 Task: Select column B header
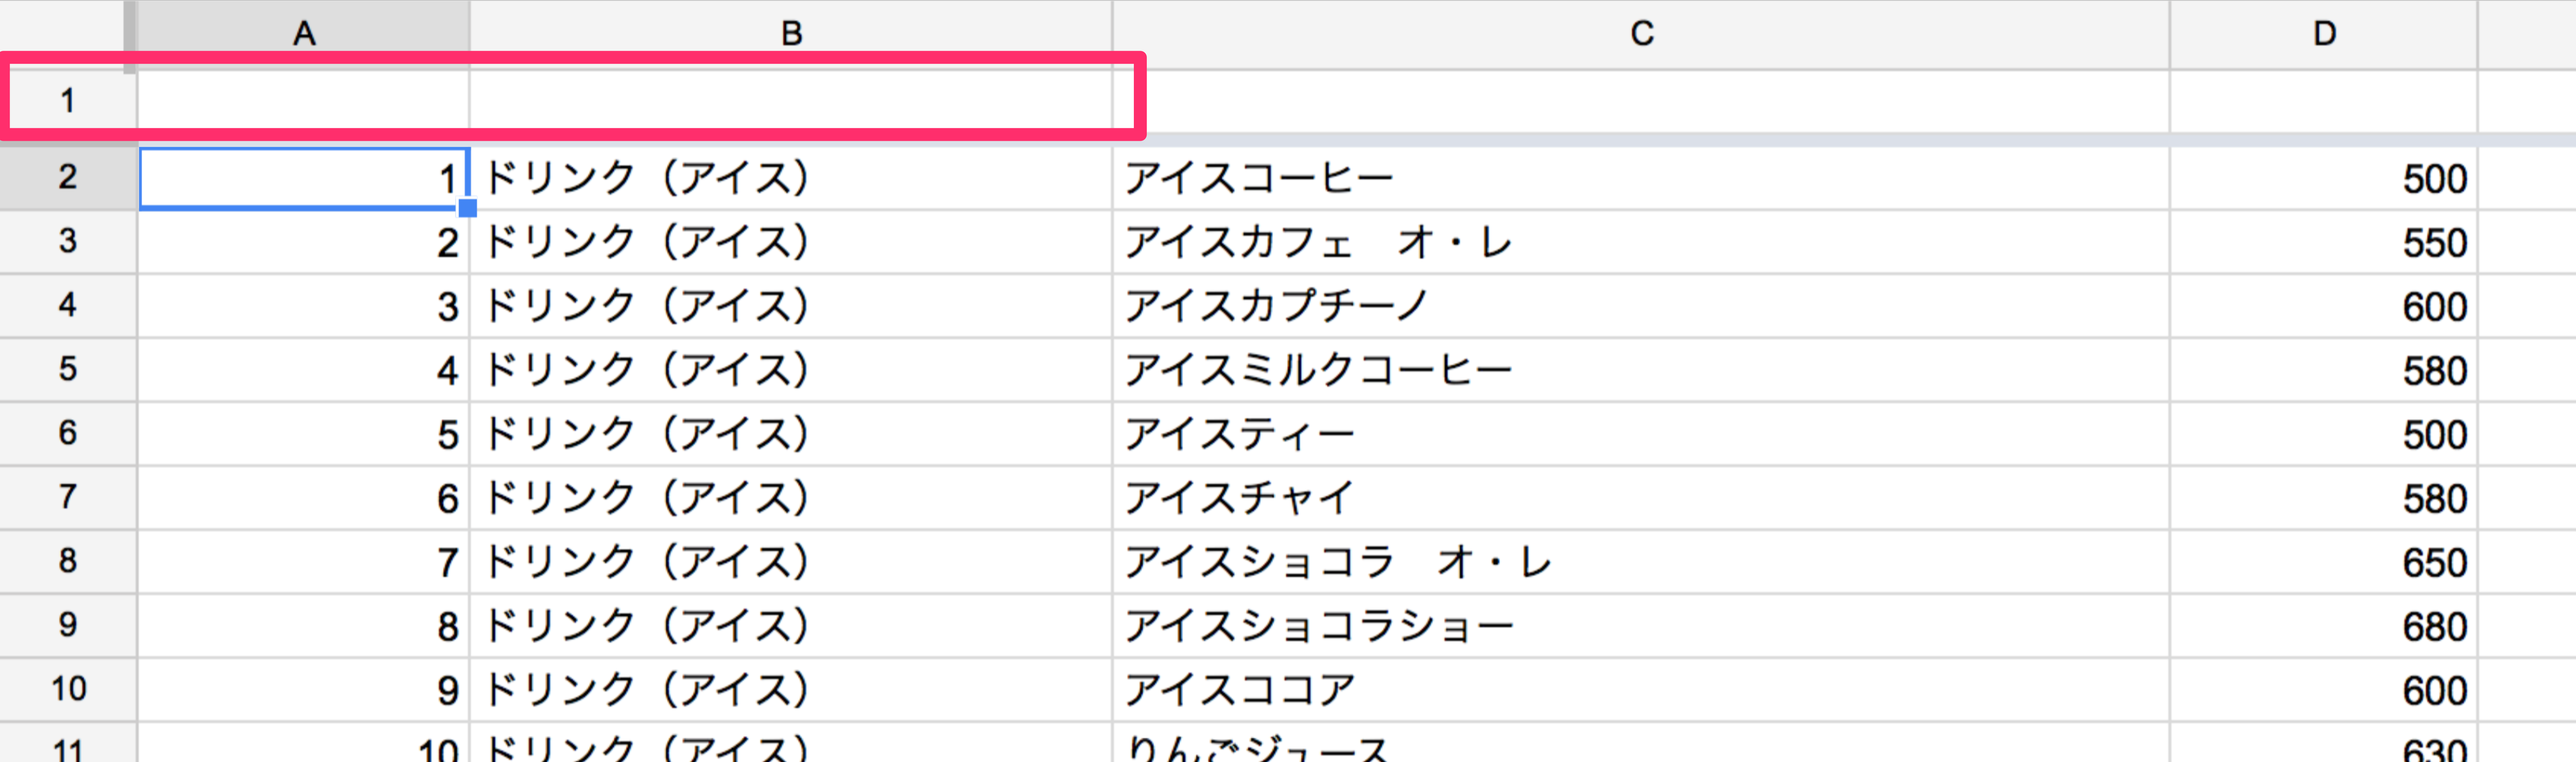tap(791, 34)
